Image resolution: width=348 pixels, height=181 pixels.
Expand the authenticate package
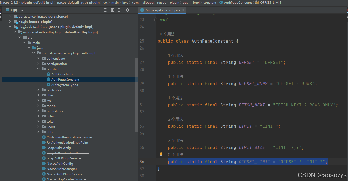(x=39, y=58)
